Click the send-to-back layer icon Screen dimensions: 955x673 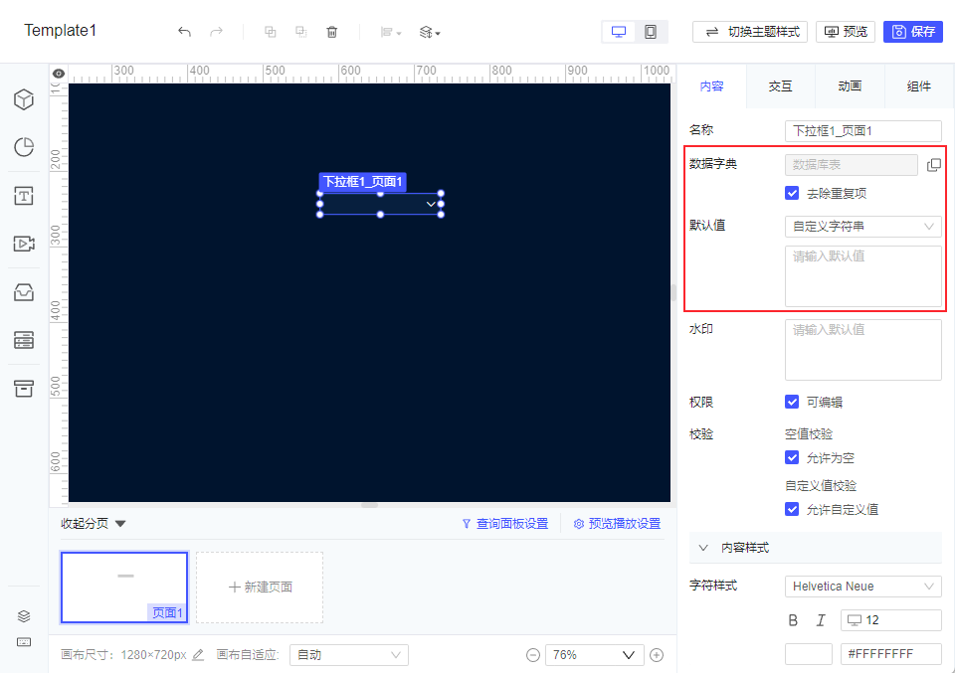click(300, 32)
